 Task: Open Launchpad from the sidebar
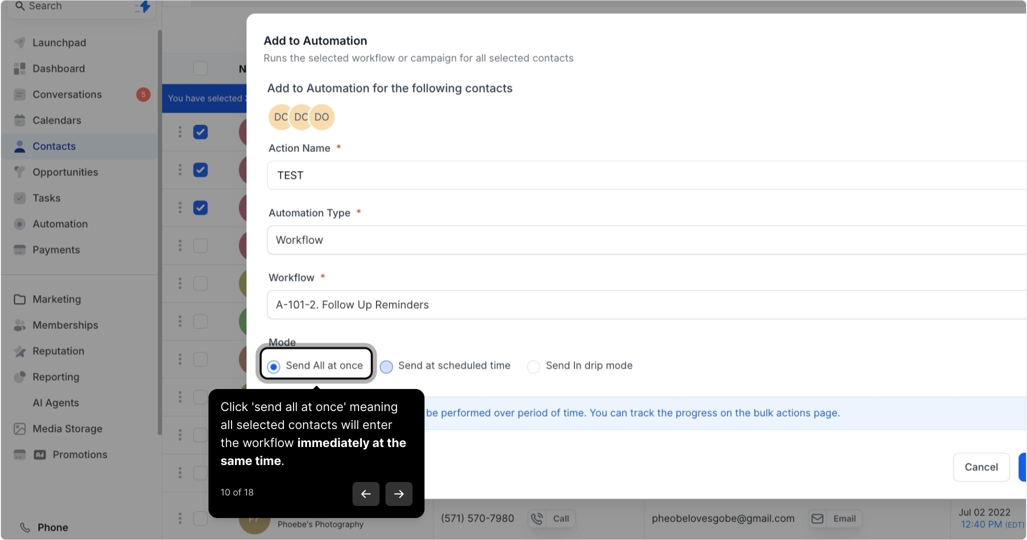pyautogui.click(x=59, y=43)
